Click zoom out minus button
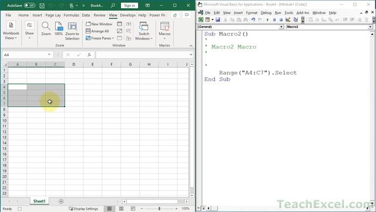 click(x=142, y=208)
